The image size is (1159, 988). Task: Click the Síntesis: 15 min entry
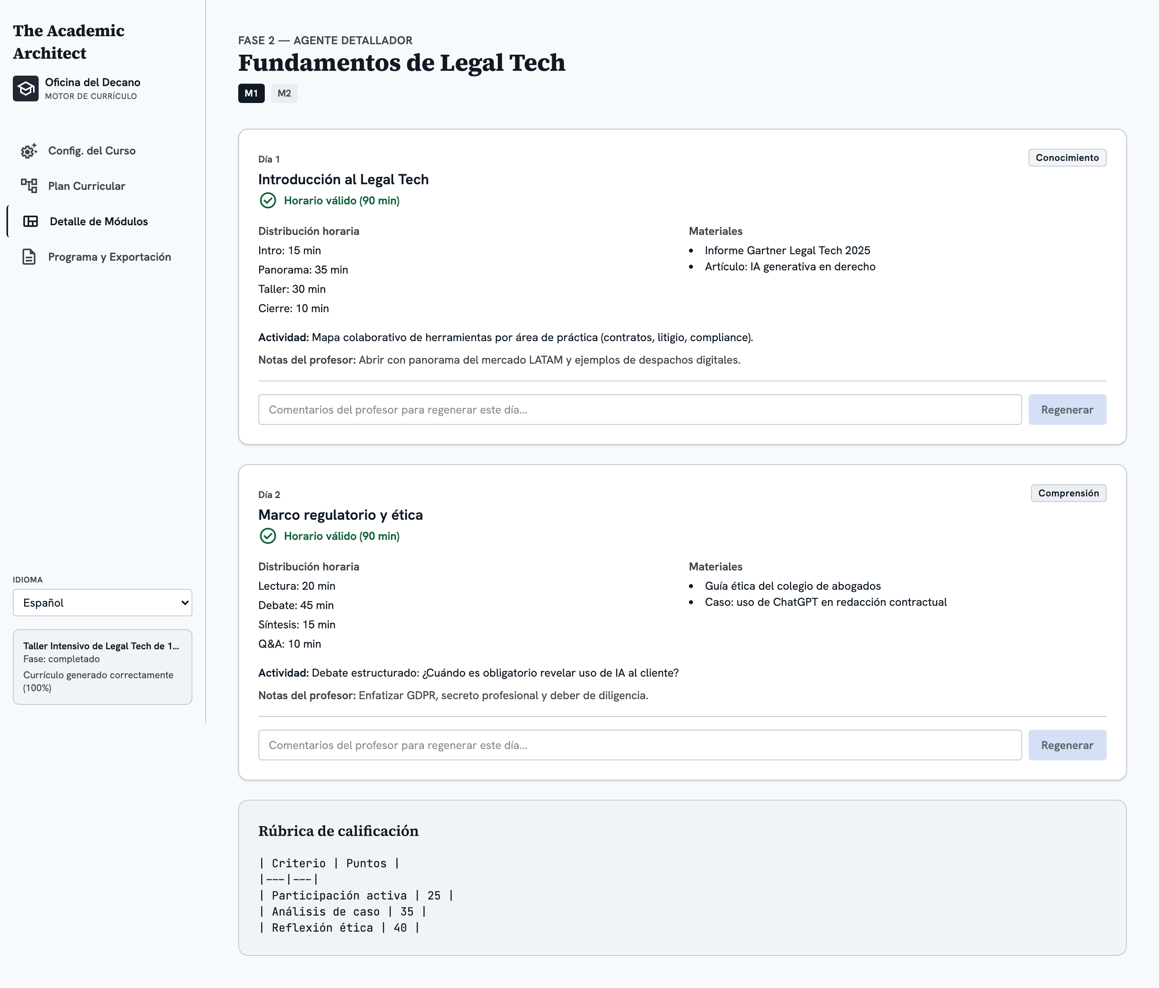click(297, 625)
